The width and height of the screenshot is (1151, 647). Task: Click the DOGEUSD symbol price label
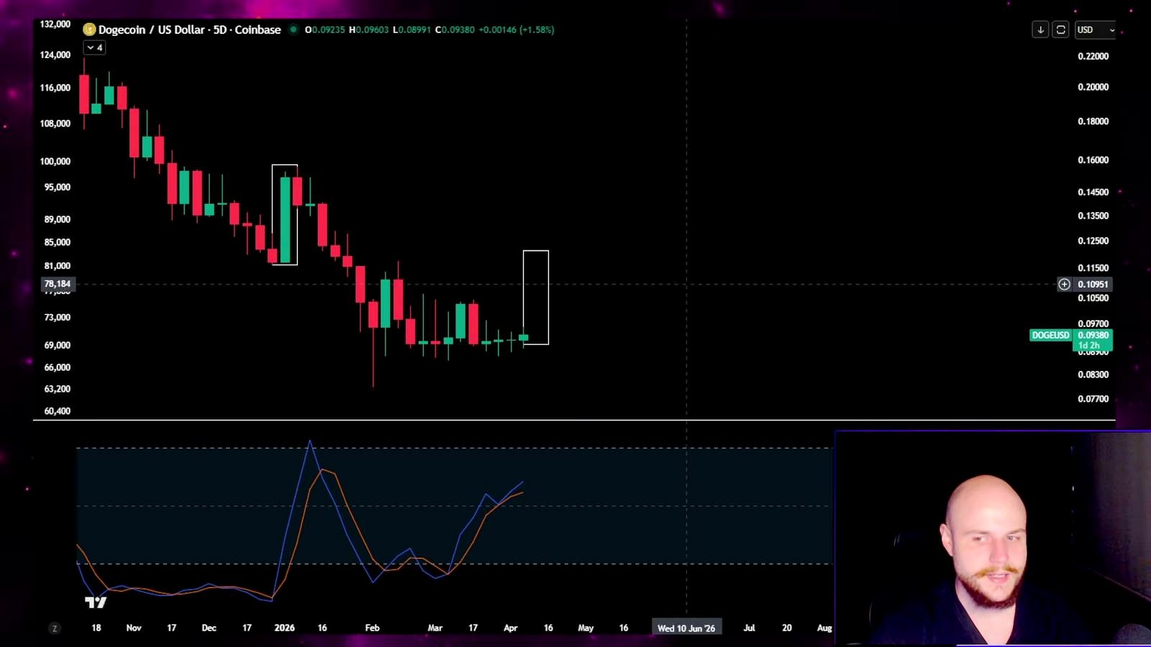pyautogui.click(x=1050, y=335)
